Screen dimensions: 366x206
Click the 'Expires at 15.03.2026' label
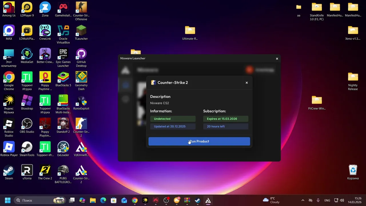pyautogui.click(x=226, y=119)
